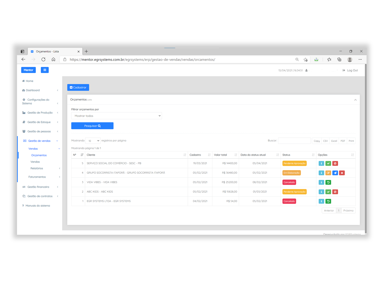Open info for ABC KIDS quote
The width and height of the screenshot is (382, 285).
tap(321, 192)
